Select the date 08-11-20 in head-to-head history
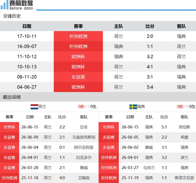This screenshot has height=183, width=196. point(27,77)
